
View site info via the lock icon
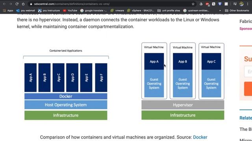tap(31, 4)
